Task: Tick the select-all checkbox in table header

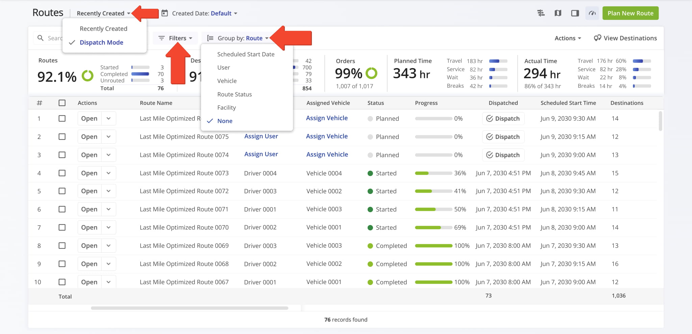Action: pyautogui.click(x=62, y=103)
